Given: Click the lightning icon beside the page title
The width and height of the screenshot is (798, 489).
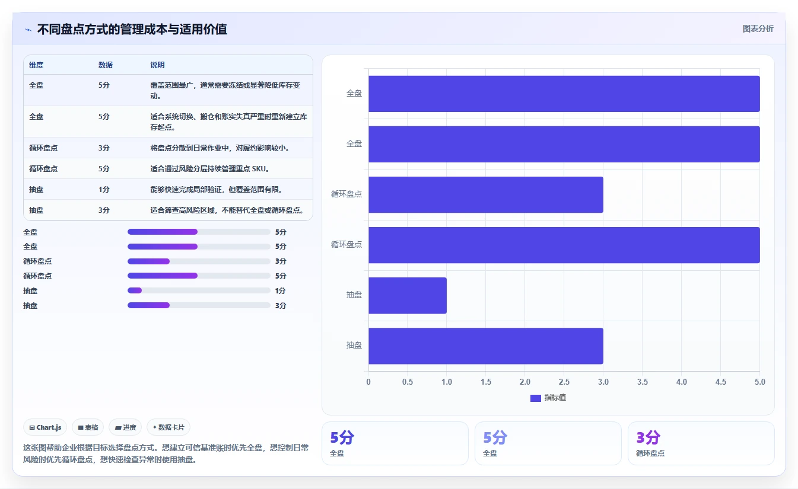Looking at the screenshot, I should point(28,30).
